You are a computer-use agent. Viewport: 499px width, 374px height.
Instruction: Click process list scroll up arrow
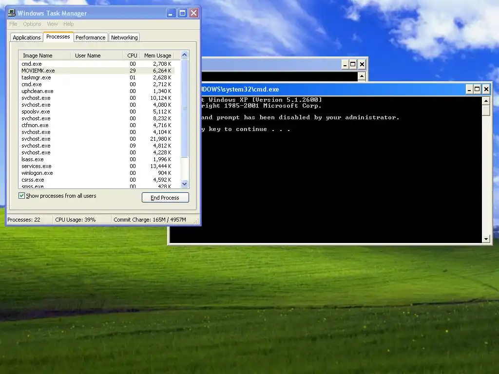184,55
